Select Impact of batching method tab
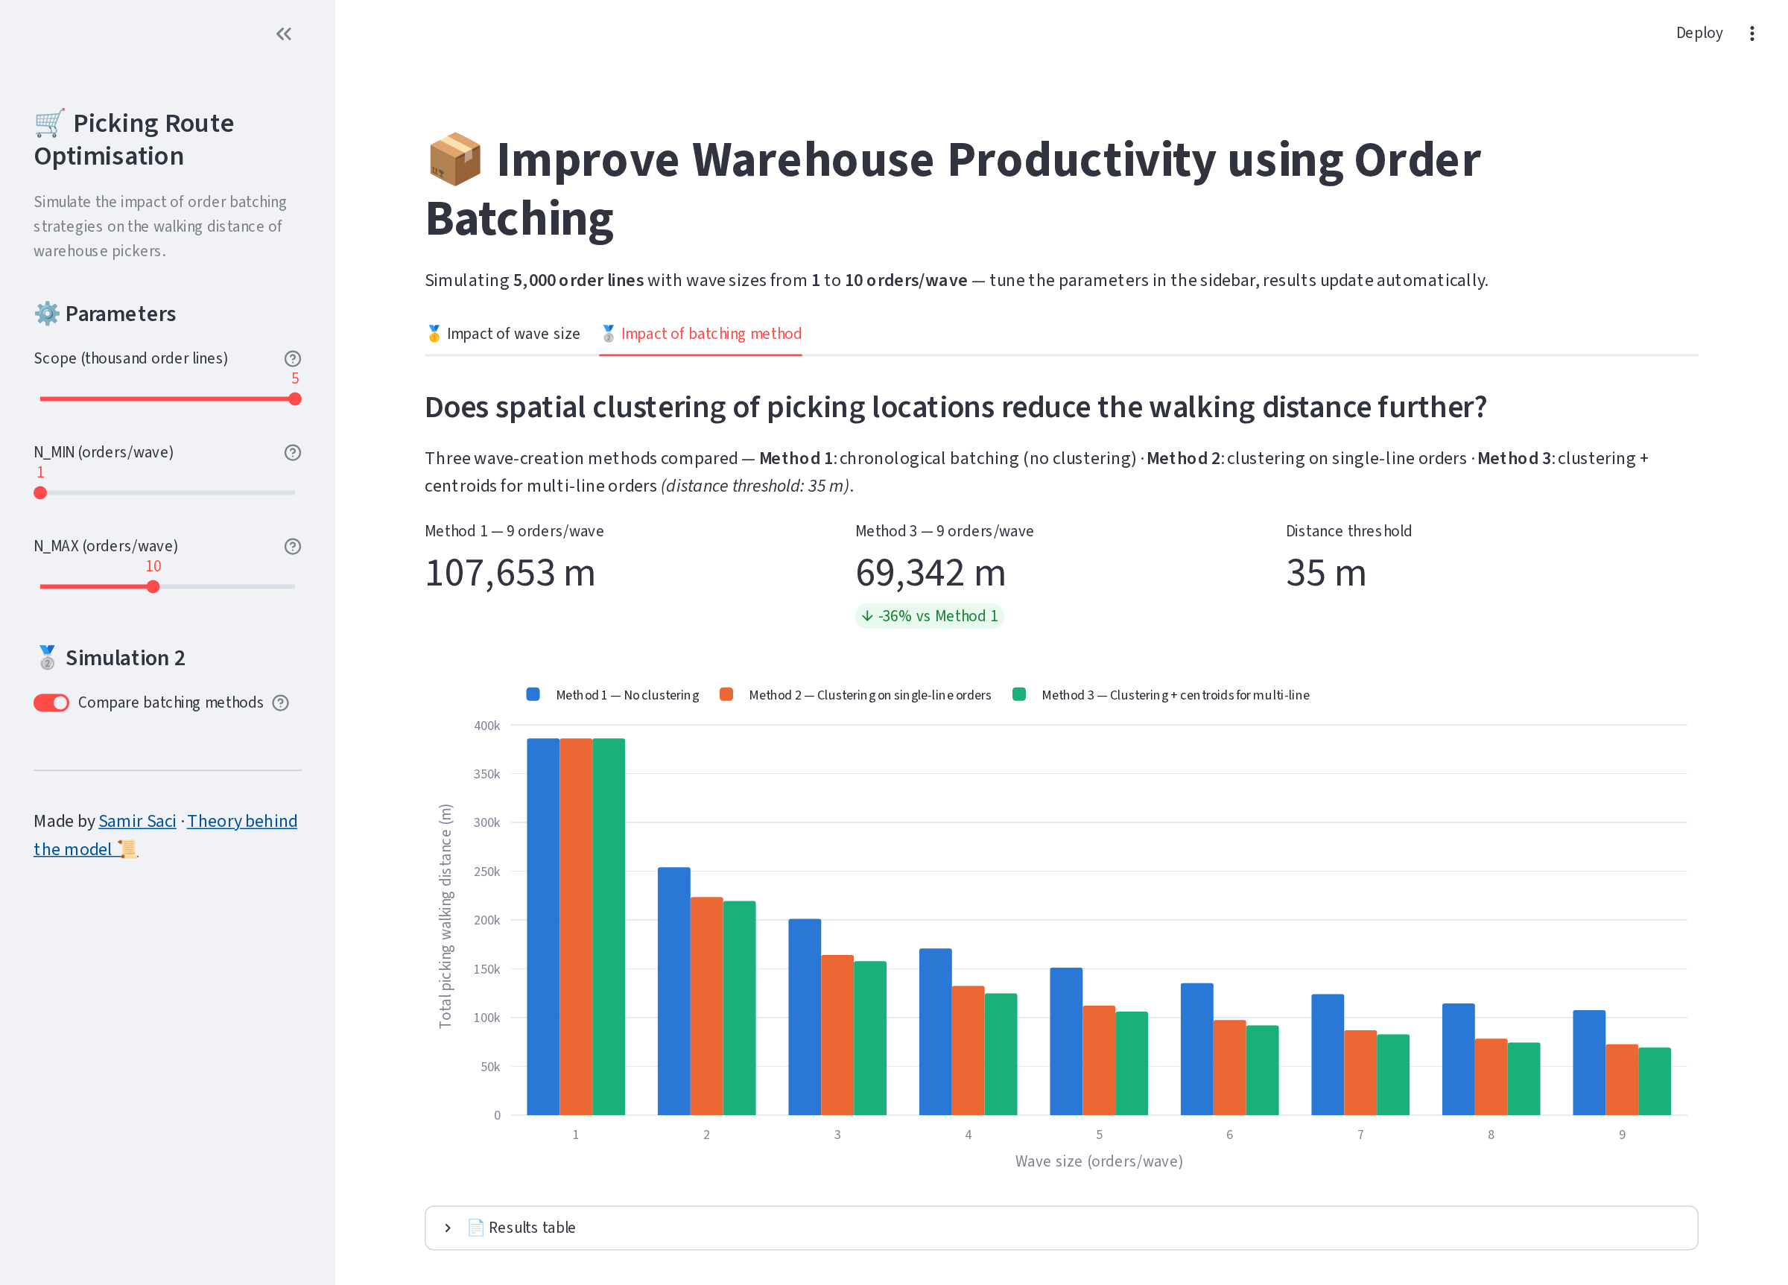 [x=701, y=334]
